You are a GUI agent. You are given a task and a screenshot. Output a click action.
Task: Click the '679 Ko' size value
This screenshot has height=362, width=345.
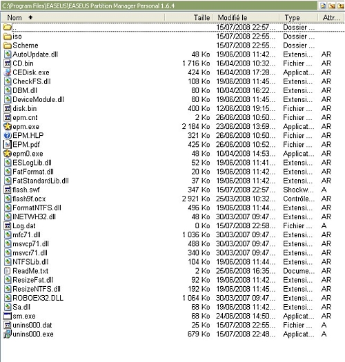[199, 334]
